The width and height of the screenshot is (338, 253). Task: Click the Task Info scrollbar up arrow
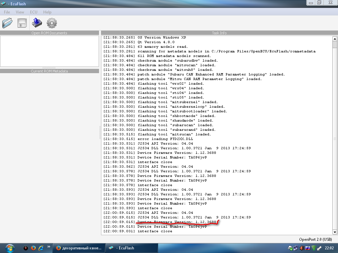point(335,39)
